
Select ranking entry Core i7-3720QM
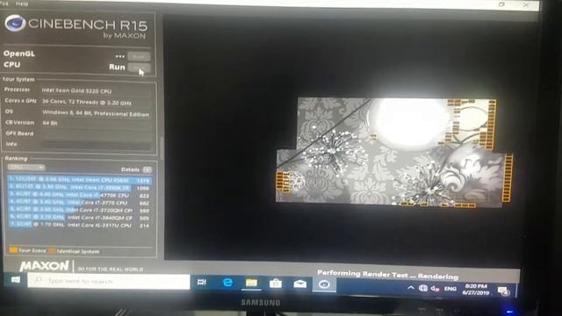pos(79,211)
